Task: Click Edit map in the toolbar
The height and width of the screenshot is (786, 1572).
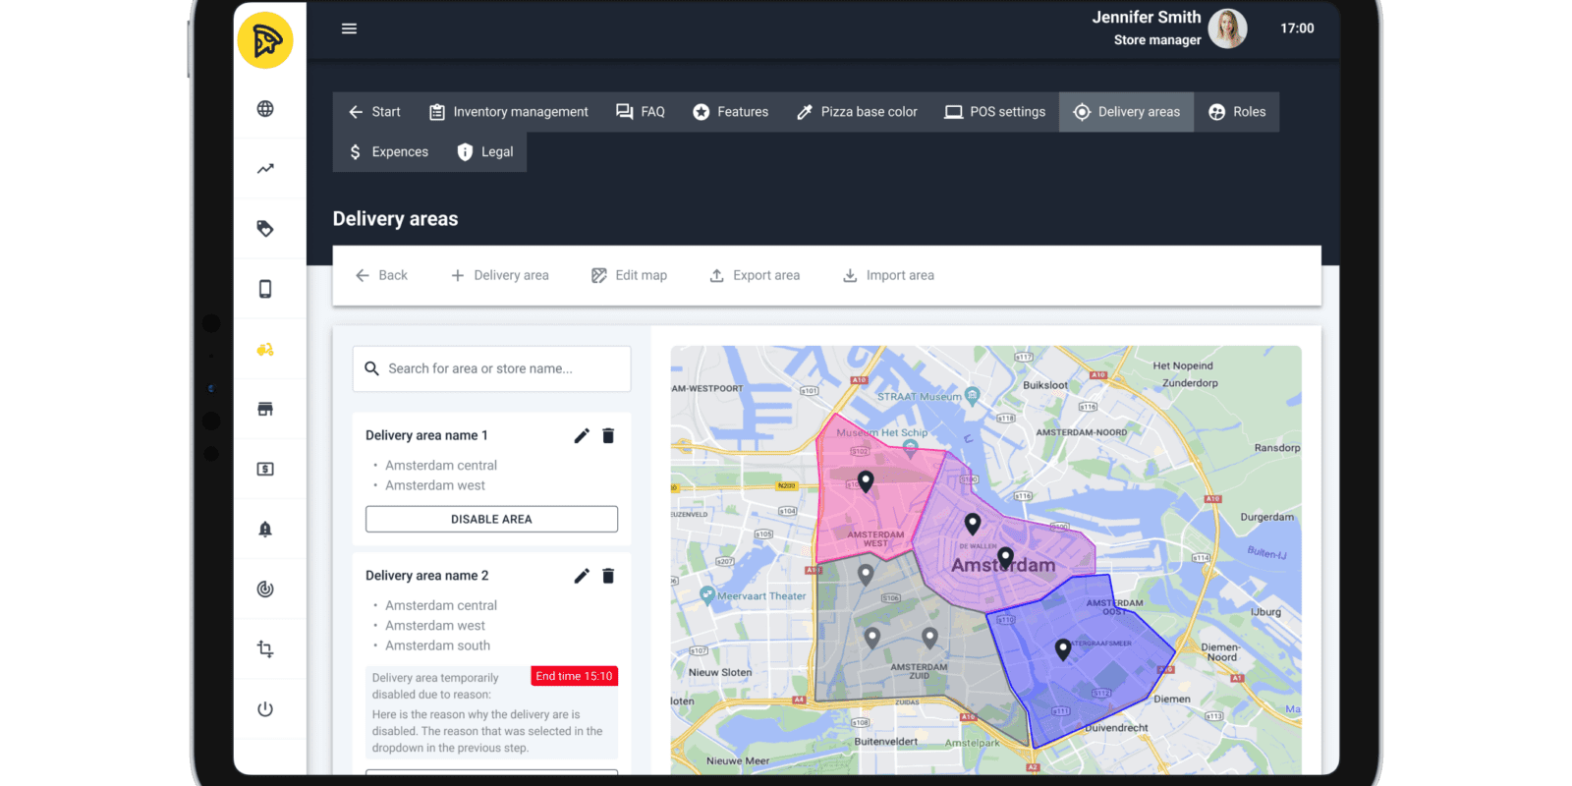Action: [629, 276]
